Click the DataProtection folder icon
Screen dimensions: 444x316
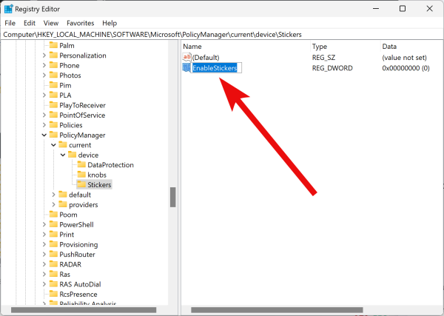point(81,164)
